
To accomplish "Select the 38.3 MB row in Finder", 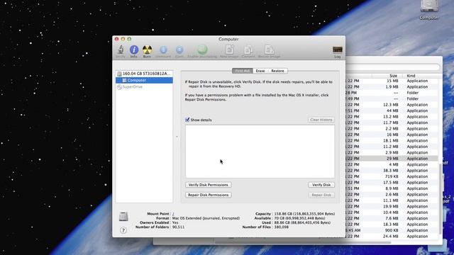I will pos(392,170).
